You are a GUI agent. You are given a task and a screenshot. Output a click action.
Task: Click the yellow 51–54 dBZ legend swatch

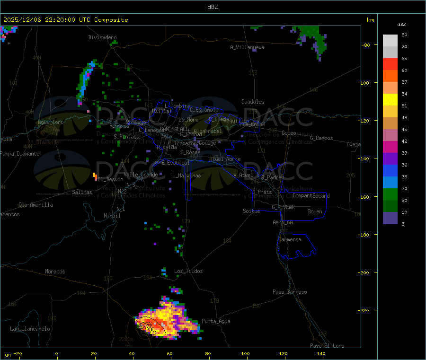(x=390, y=100)
